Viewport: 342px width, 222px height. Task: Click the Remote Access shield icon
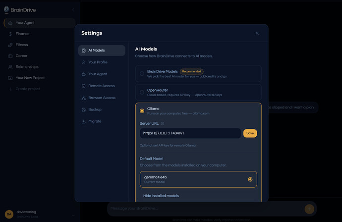84,86
